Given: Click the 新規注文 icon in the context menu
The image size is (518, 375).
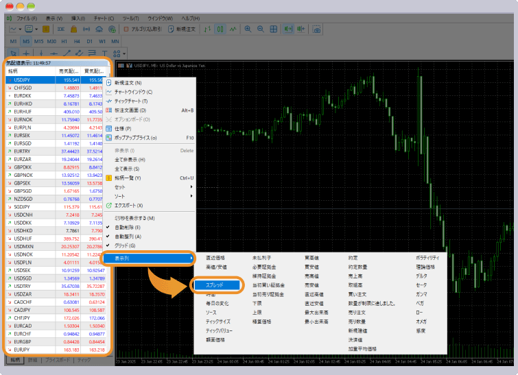Looking at the screenshot, I should tap(108, 83).
